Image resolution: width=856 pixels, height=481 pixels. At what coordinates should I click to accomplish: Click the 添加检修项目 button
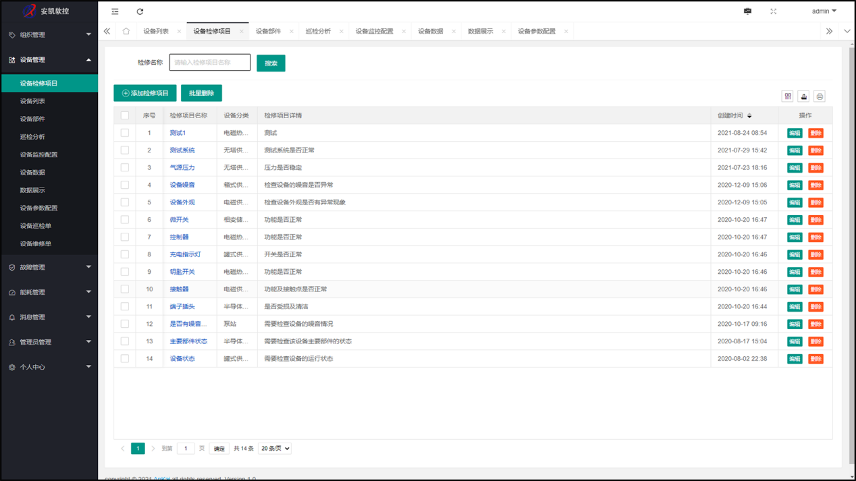point(145,93)
